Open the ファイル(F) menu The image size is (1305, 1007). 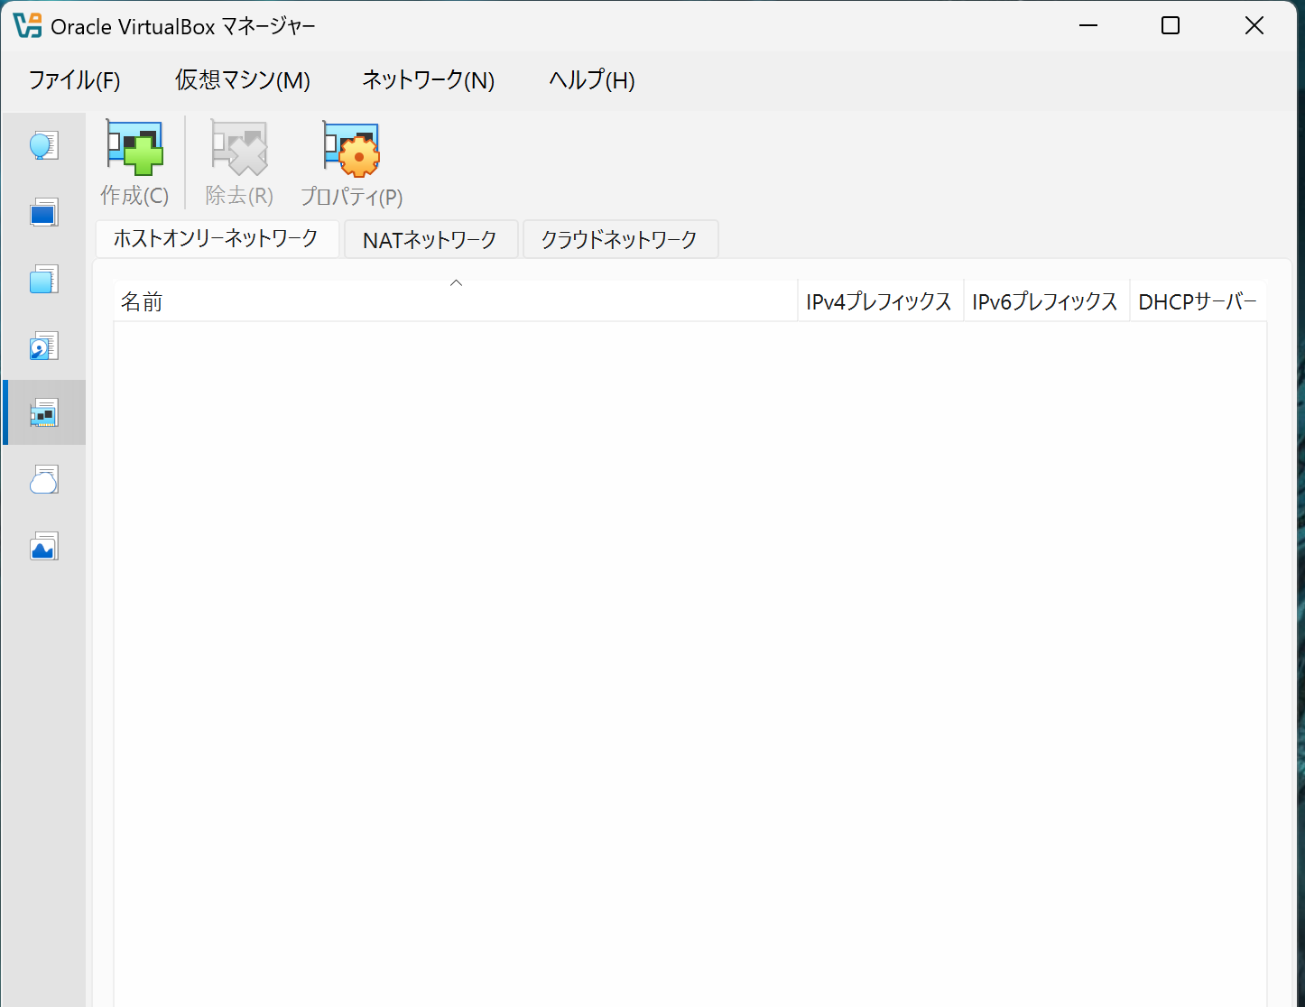coord(74,80)
